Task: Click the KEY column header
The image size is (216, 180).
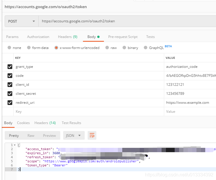Action: tap(18, 58)
